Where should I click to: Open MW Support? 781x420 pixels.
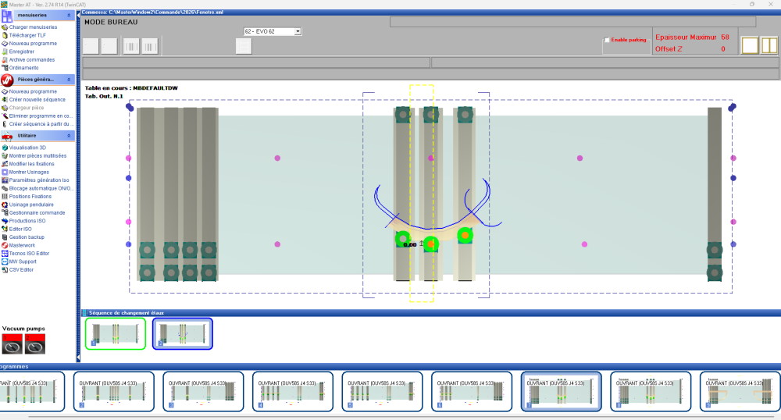[x=23, y=262]
